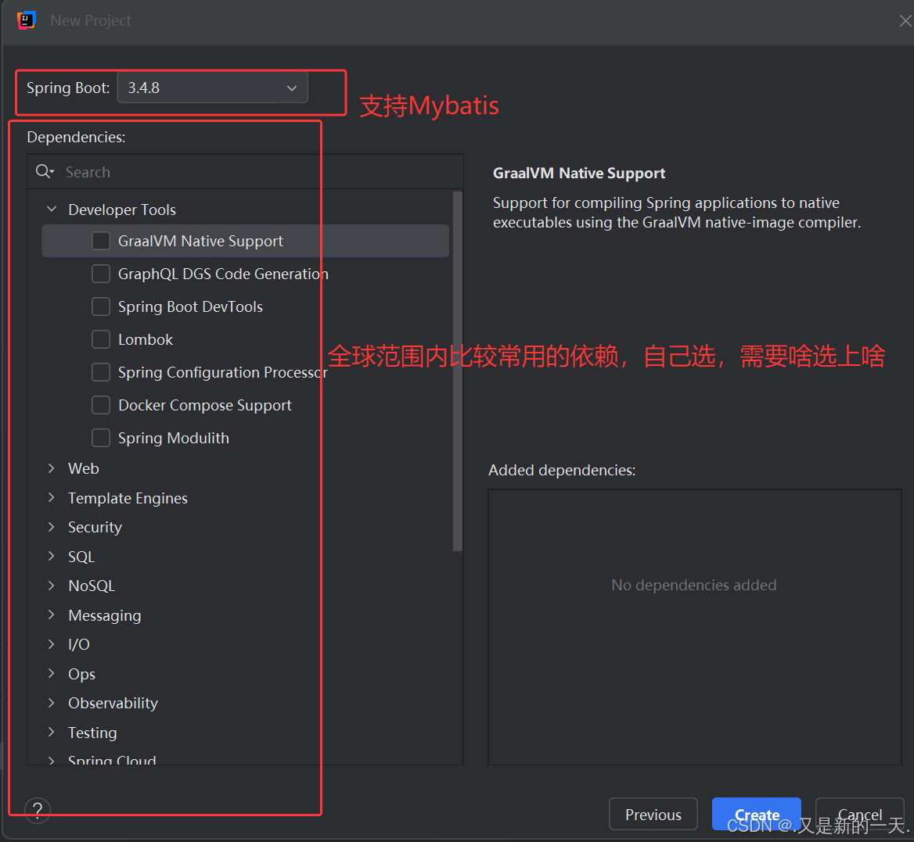The height and width of the screenshot is (842, 914).
Task: Open the Spring Boot version dropdown
Action: (213, 88)
